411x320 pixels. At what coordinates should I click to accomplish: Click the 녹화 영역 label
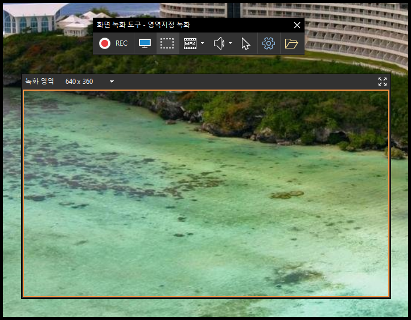click(x=40, y=81)
